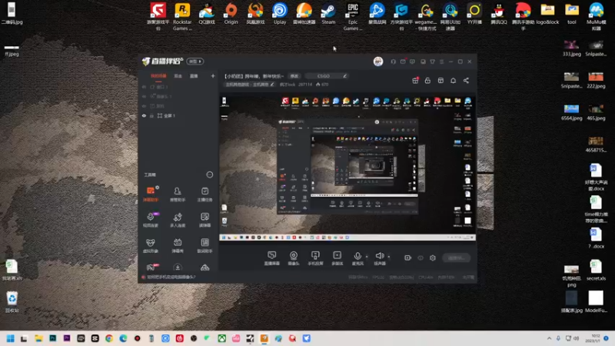Click the record video icon
This screenshot has width=615, height=346.
coord(407,258)
